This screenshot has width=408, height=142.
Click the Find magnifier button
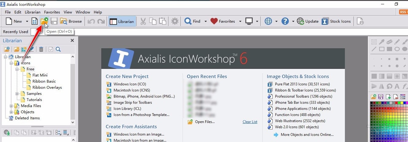(192, 21)
